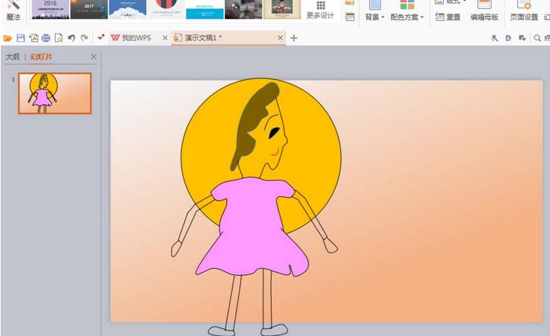This screenshot has height=336, width=550.
Task: Click the print preview icon
Action: point(59,38)
